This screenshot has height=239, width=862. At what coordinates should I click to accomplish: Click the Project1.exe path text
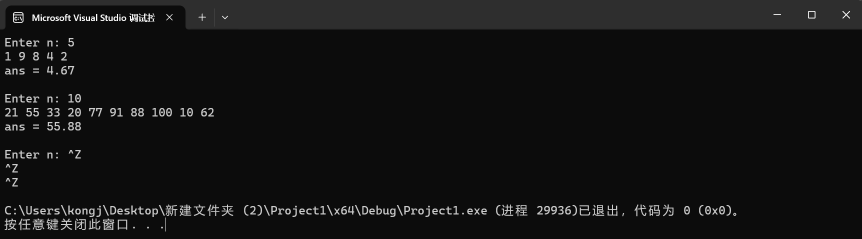coord(246,210)
